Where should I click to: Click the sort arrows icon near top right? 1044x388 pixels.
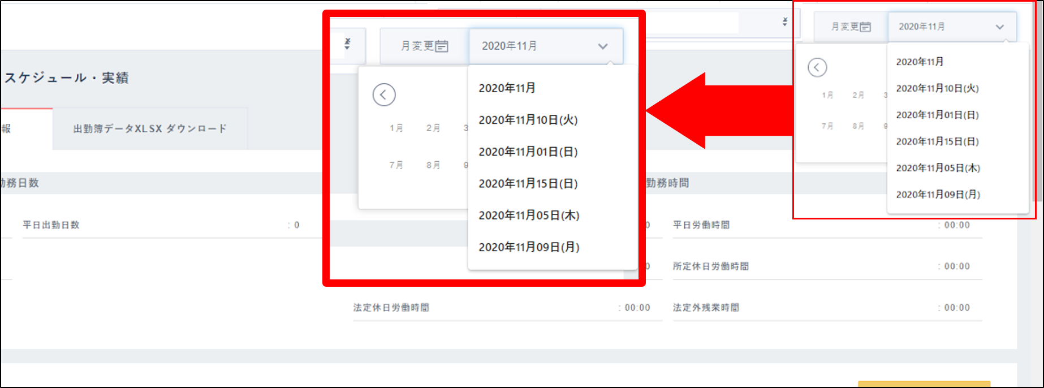coord(784,21)
